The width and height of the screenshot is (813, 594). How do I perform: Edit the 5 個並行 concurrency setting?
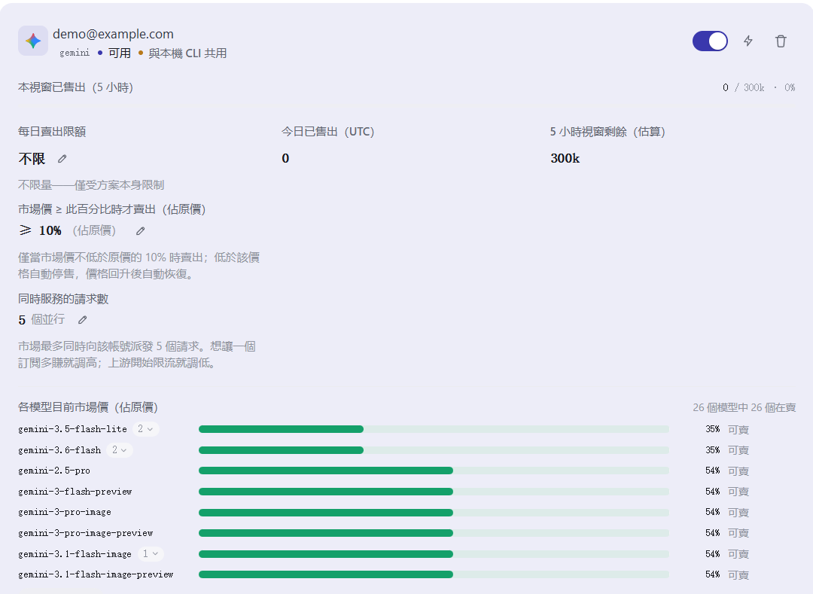[83, 320]
